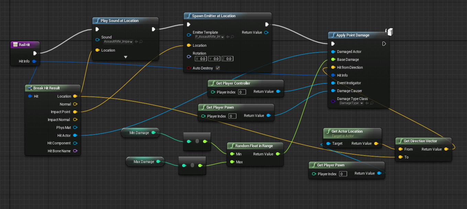Viewport: 467px width, 209px height.
Task: Enable the Auto Destroy checkbox on Spawn Emitter
Action: pos(218,68)
